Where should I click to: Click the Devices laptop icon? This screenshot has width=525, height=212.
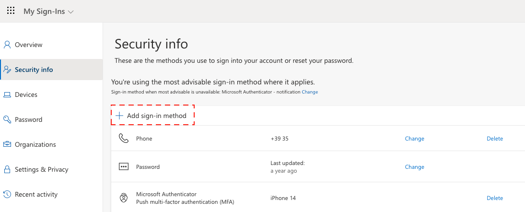pyautogui.click(x=7, y=94)
